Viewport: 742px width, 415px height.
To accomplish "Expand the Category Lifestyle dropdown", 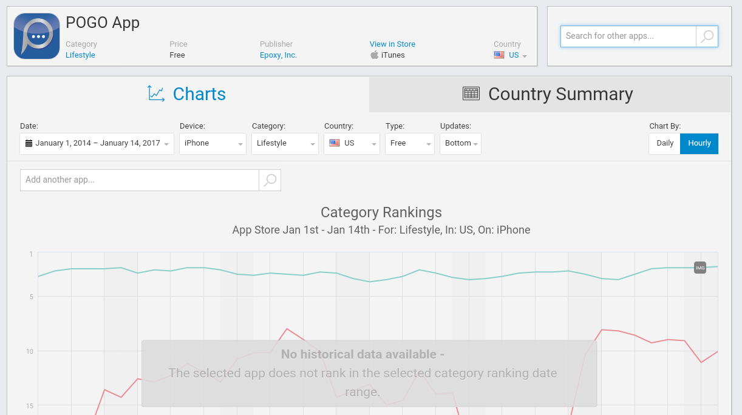I will (x=285, y=144).
